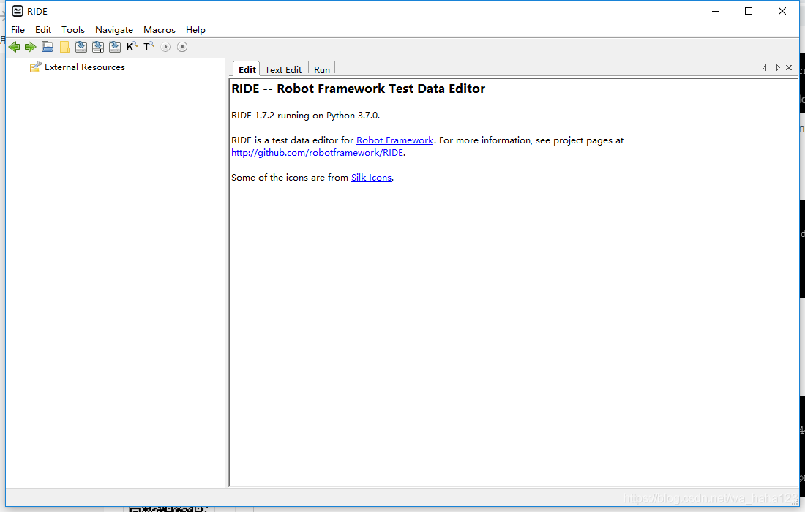The image size is (805, 512).
Task: Click the heading 'RIDE -- Robot Framework Test Data Editor'
Action: (x=359, y=89)
